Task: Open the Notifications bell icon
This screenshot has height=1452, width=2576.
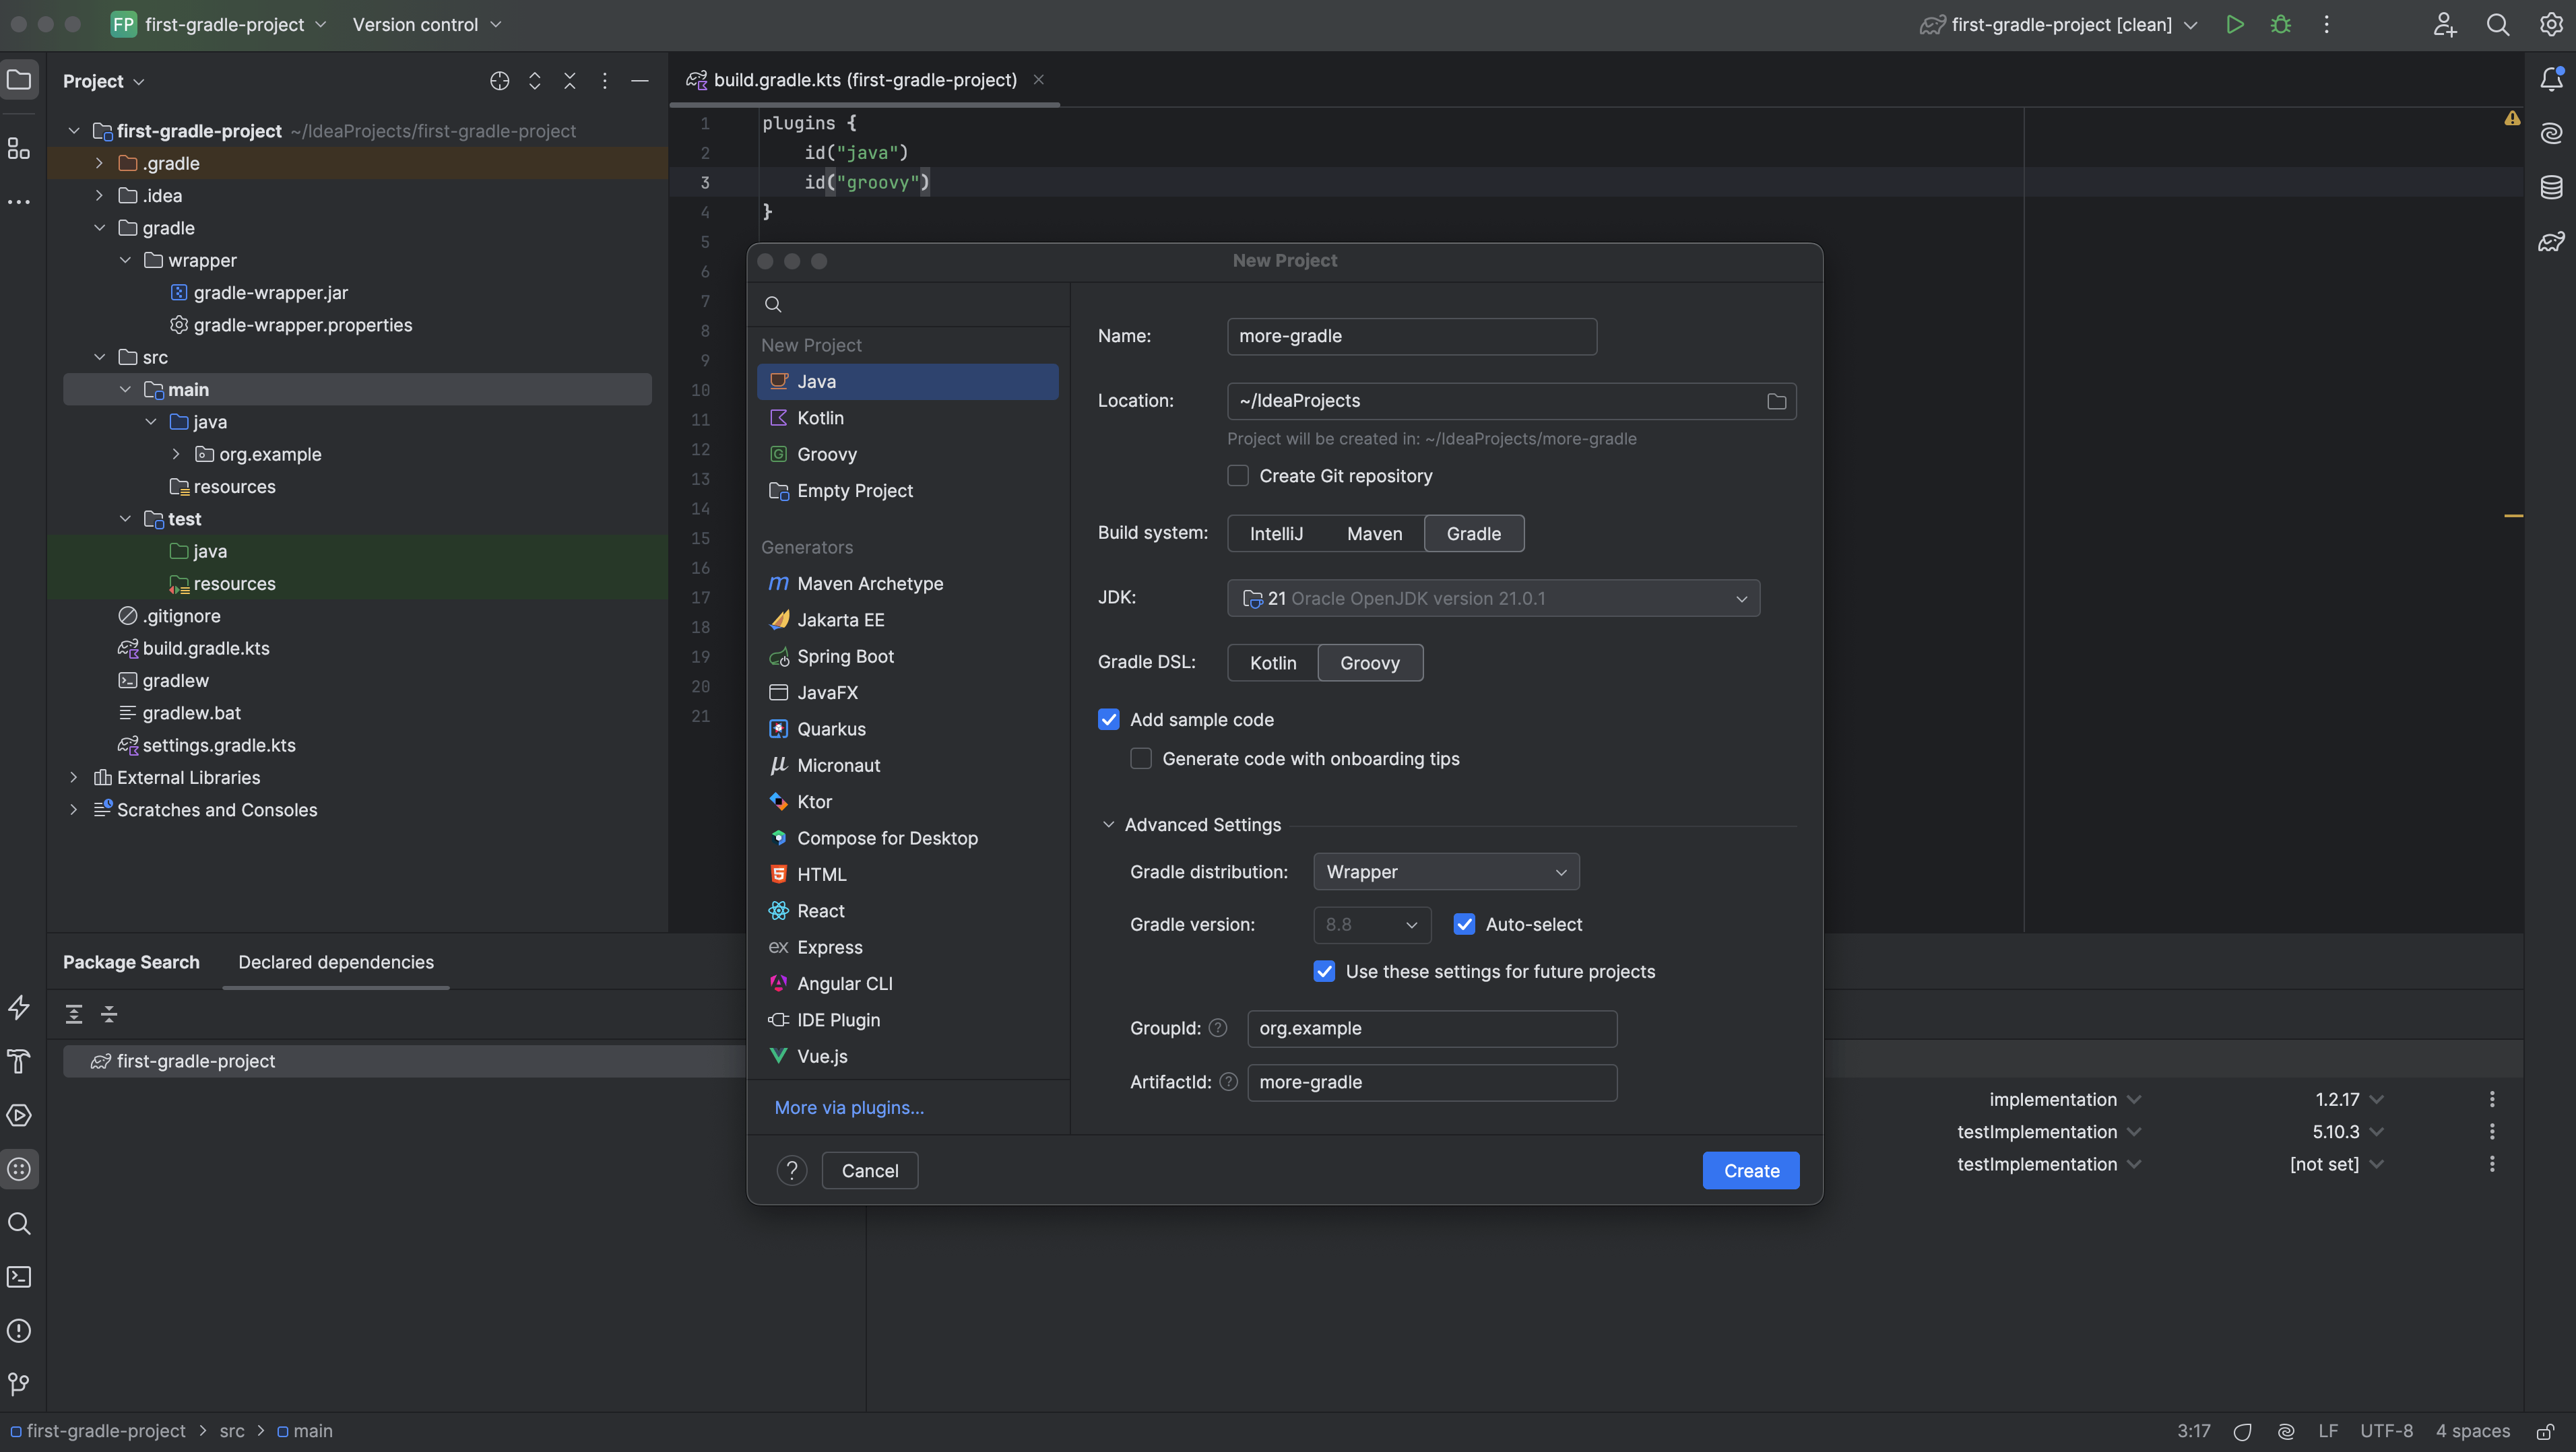Action: click(x=2551, y=79)
